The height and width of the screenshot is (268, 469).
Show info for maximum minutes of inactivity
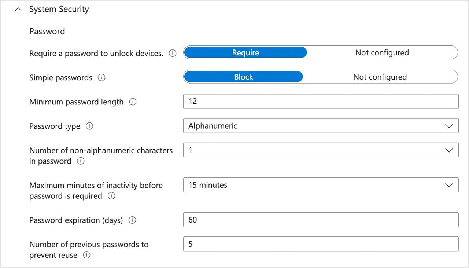[111, 196]
